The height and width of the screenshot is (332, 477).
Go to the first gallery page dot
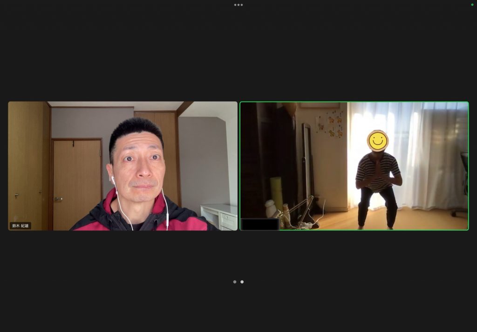235,282
